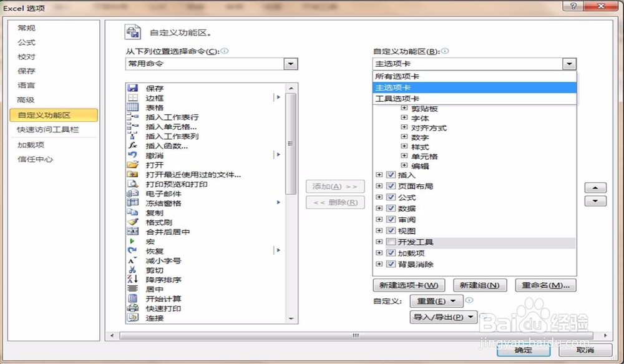Screen dimensions: 624x364
Task: Select the Format Painter (格式刷) icon
Action: click(132, 222)
